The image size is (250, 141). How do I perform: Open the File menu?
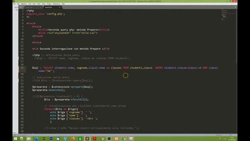click(14, 4)
